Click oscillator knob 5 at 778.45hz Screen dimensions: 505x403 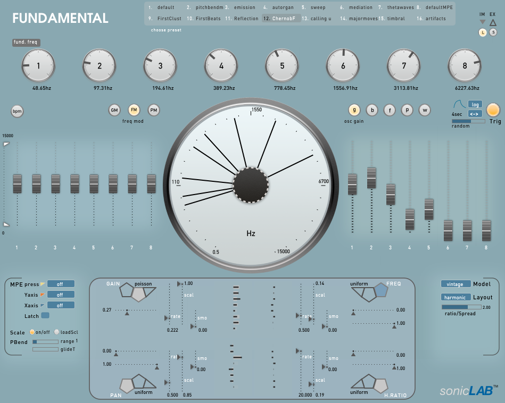click(282, 66)
